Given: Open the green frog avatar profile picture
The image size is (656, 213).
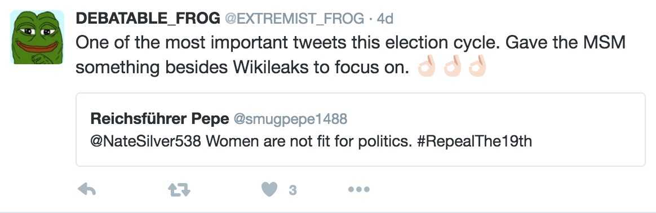Looking at the screenshot, I should click(37, 37).
